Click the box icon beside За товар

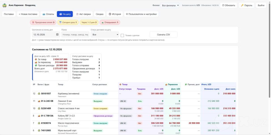pyautogui.click(x=36, y=59)
